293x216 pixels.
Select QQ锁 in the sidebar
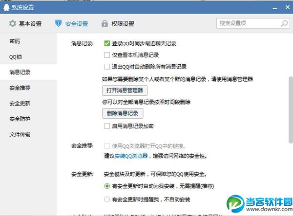[x=28, y=56]
